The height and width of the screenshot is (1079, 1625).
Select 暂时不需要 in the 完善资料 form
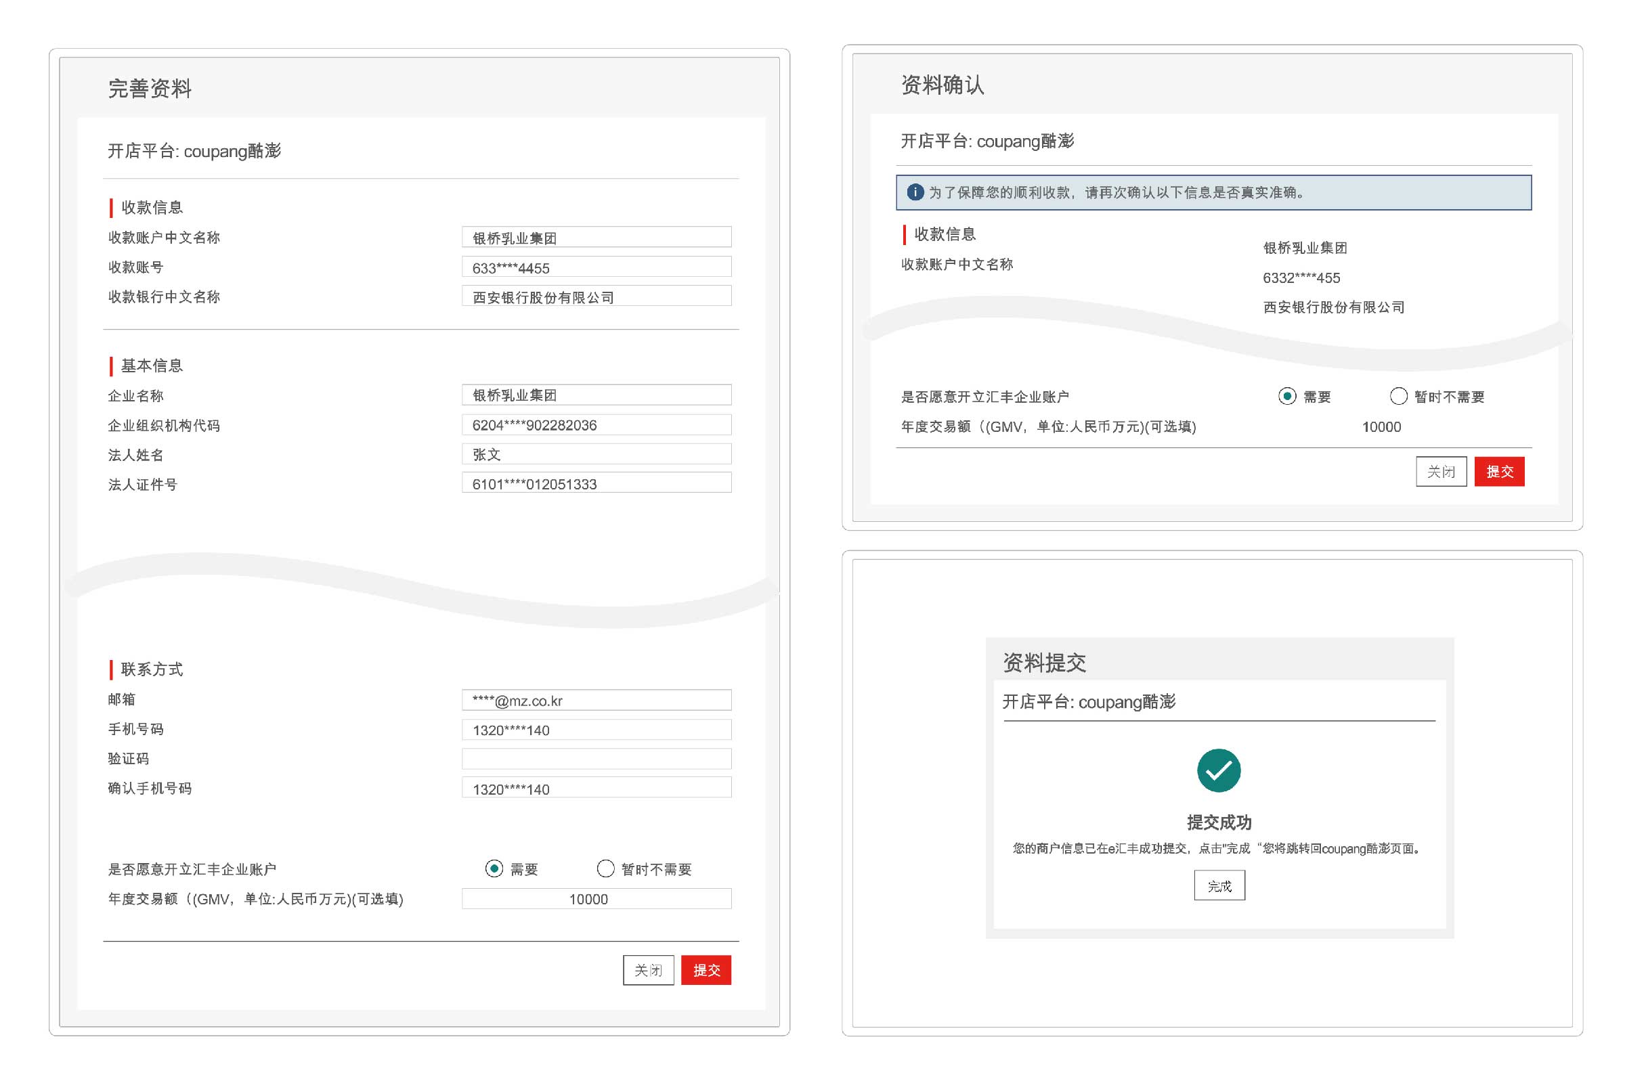point(606,869)
